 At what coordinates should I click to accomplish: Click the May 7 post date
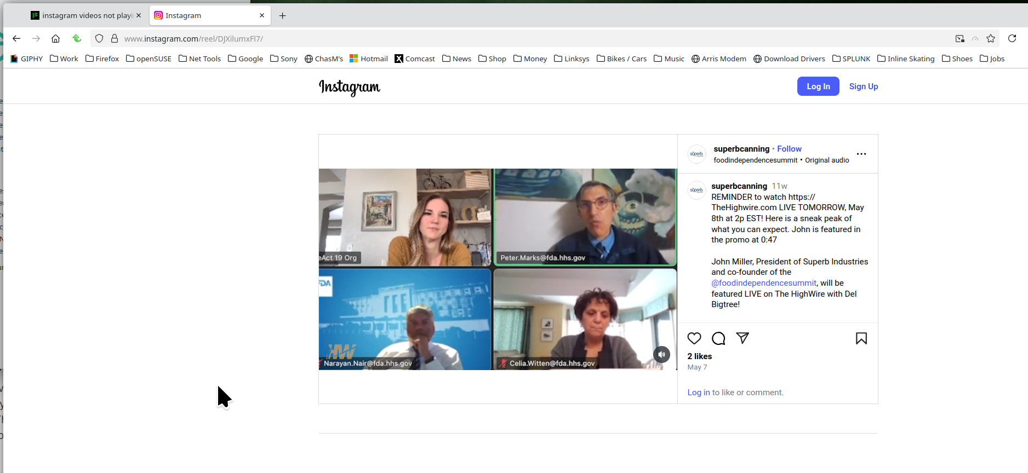[x=697, y=367]
